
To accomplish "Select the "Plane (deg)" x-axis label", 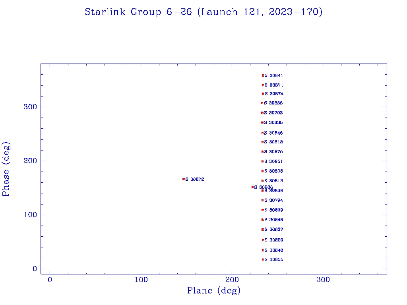I will 214,290.
